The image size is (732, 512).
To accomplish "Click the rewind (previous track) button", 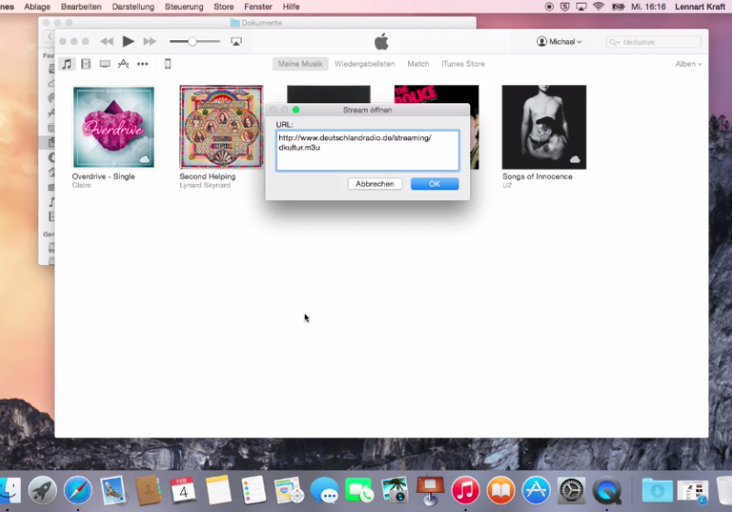I will 107,41.
